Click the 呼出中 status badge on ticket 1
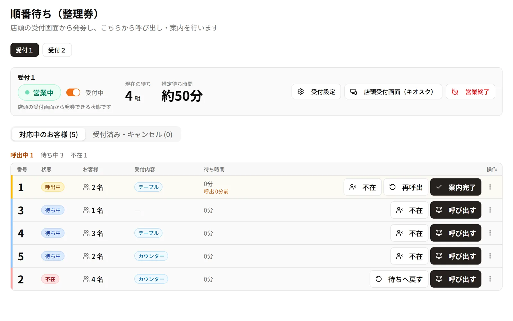This screenshot has height=321, width=513. [x=53, y=187]
